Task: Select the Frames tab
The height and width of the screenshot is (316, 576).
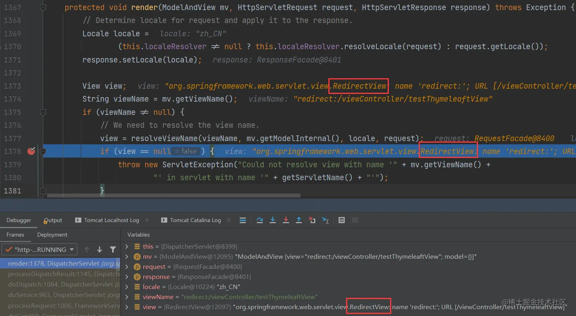Action: point(15,235)
